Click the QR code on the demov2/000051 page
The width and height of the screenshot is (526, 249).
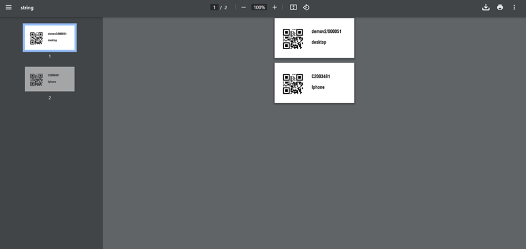pos(293,39)
